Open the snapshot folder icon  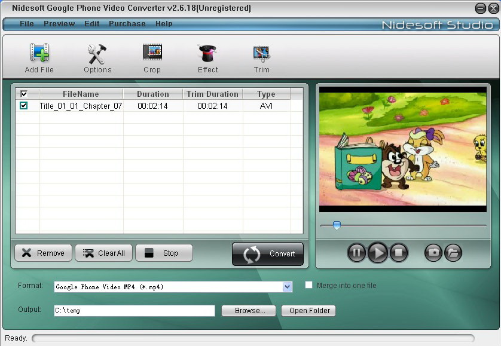pos(453,253)
